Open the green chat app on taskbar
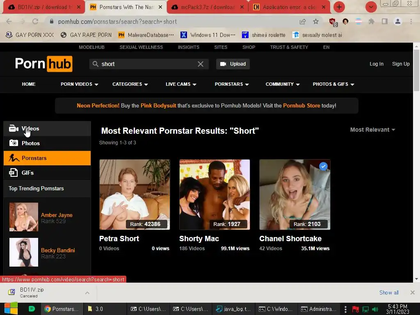The image size is (420, 315). point(32,309)
